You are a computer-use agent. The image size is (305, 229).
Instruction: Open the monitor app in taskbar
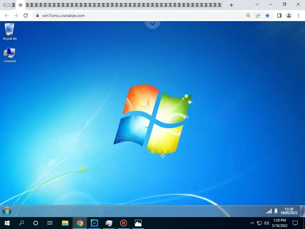pyautogui.click(x=109, y=223)
